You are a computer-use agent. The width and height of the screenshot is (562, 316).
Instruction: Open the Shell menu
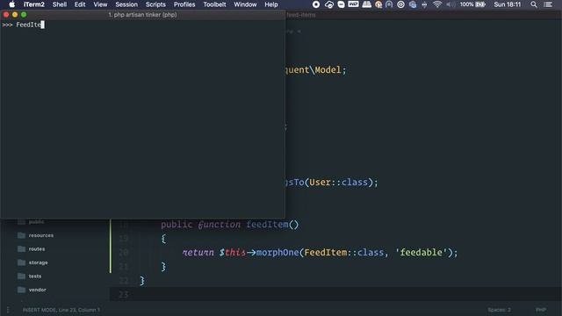(60, 4)
